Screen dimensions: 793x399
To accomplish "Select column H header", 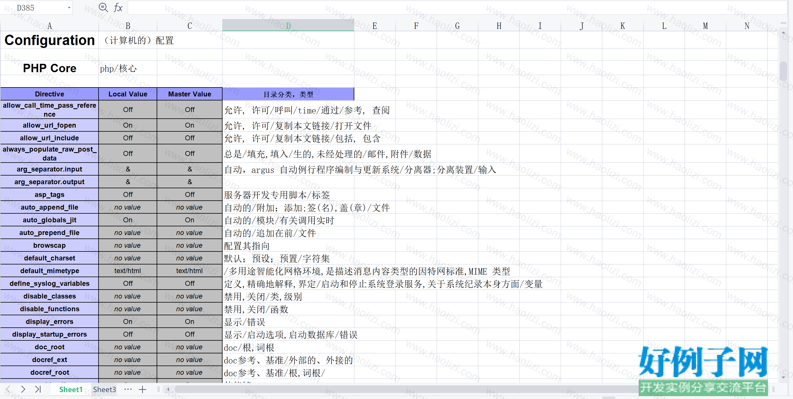I will (499, 25).
